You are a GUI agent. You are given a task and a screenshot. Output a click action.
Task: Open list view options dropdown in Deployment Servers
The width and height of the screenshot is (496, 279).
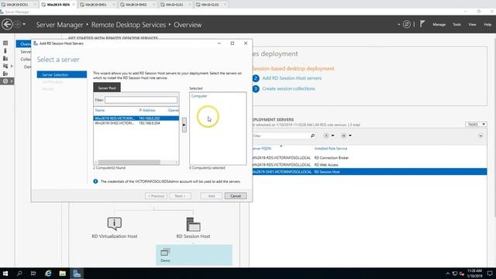point(329,136)
